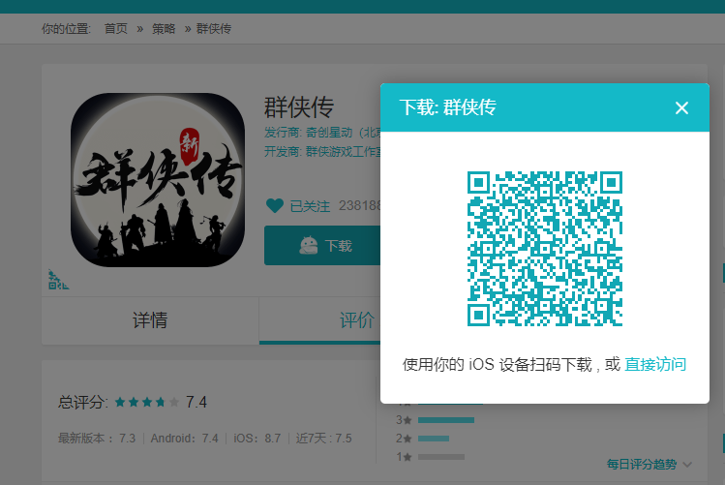Click the small QR code icon below app image

tap(57, 280)
